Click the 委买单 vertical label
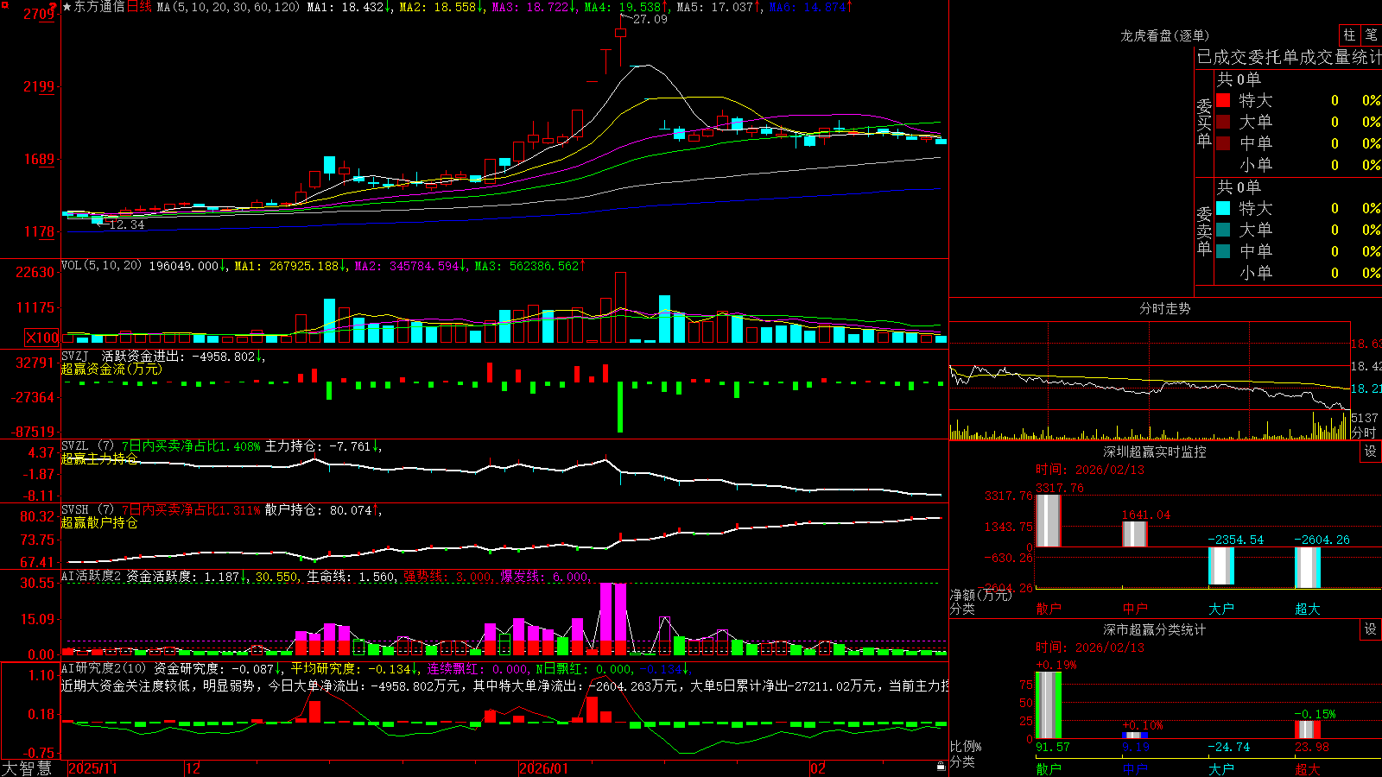The width and height of the screenshot is (1382, 777). coord(1204,123)
